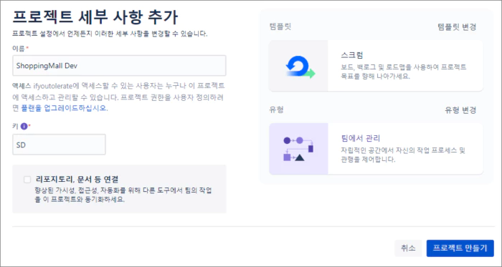Click the Scrum description starting 보드, 백로그
This screenshot has width=502, height=267.
pos(403,72)
